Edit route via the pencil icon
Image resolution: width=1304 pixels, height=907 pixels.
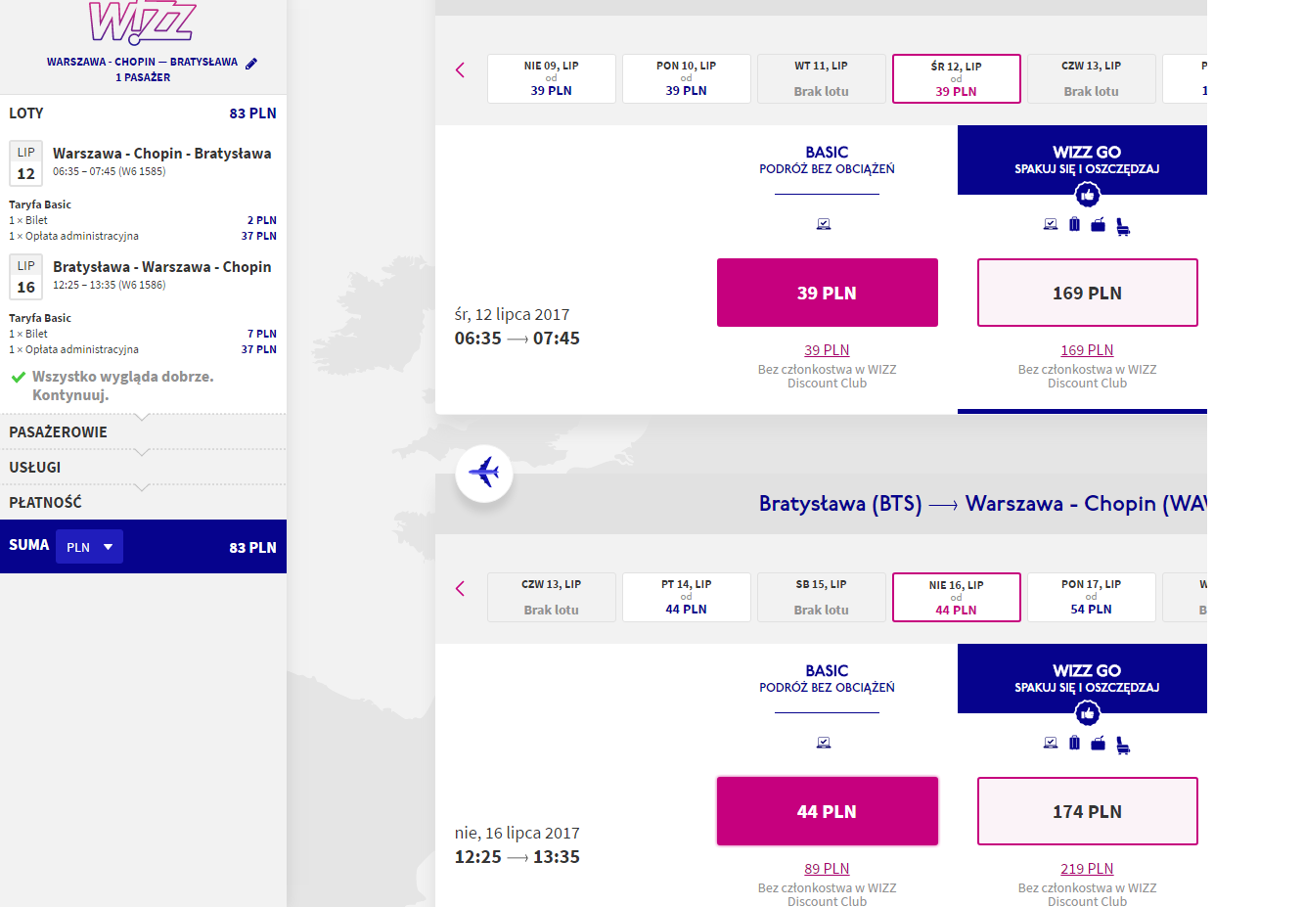click(x=251, y=63)
